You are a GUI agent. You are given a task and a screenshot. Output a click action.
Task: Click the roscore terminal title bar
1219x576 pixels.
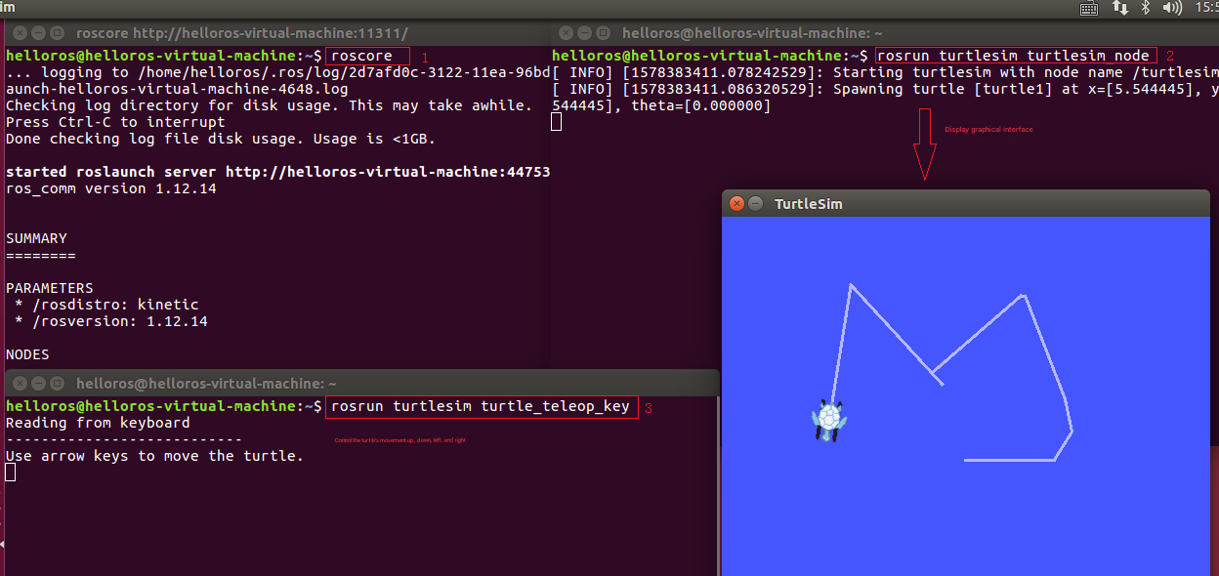click(x=293, y=32)
